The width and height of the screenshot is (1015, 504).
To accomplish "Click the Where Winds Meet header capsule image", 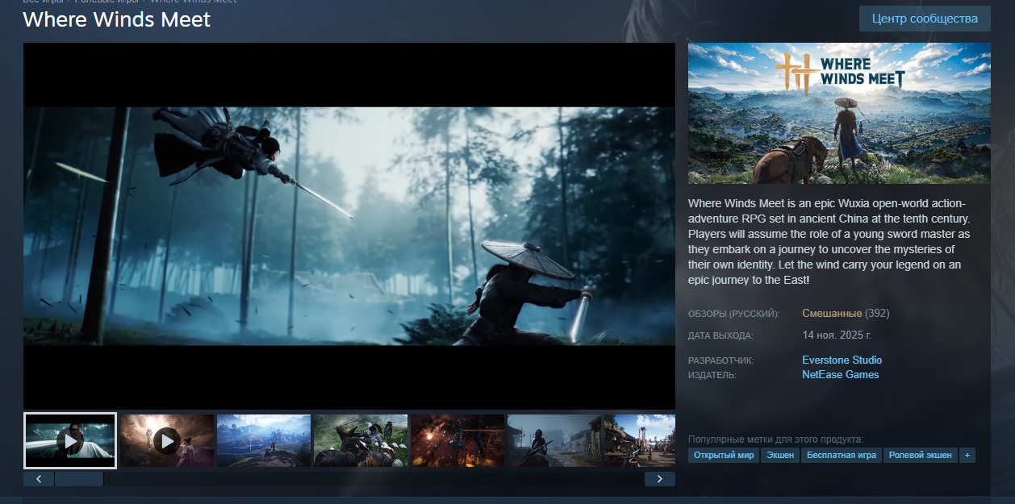I will [839, 113].
